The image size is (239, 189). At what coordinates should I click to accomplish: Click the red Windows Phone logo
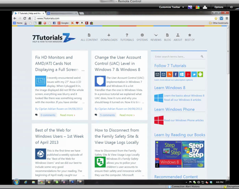[159, 120]
